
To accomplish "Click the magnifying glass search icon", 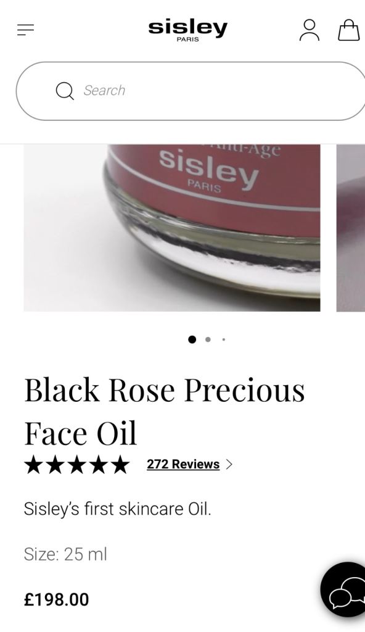I will 65,91.
